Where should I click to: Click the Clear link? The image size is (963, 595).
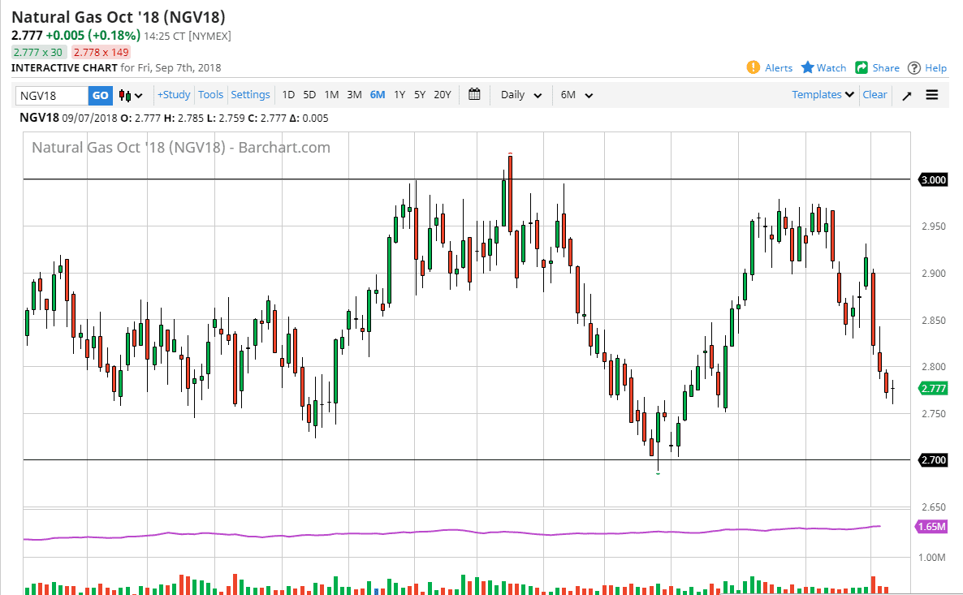coord(874,95)
